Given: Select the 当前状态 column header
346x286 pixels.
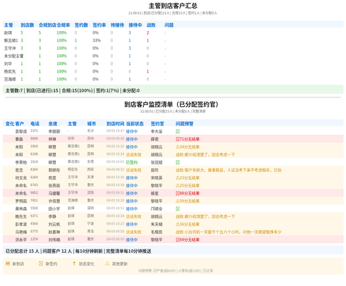Looking at the screenshot, I should 135,124.
